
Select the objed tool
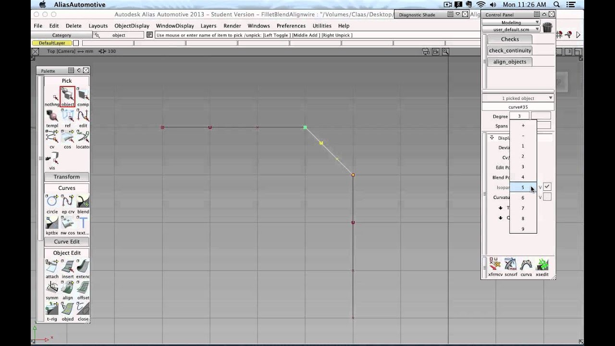[67, 311]
